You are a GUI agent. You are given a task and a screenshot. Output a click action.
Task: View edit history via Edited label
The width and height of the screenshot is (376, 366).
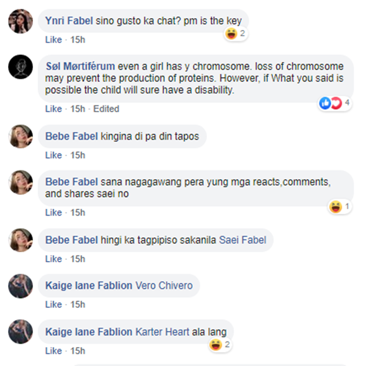(x=106, y=109)
